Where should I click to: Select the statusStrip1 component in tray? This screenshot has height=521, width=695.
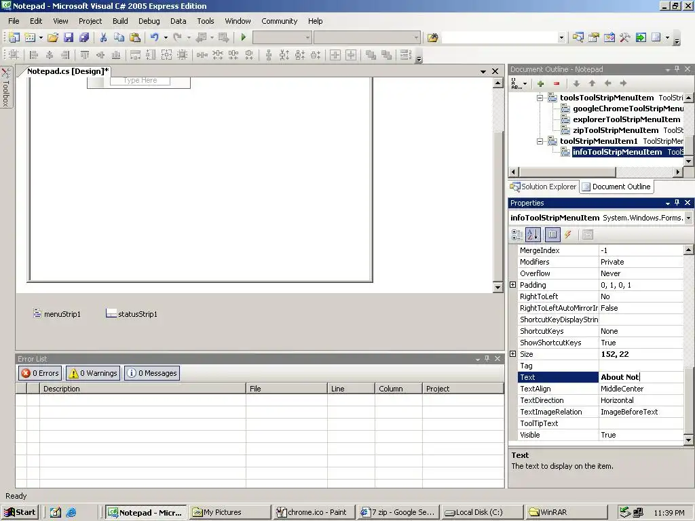(132, 313)
